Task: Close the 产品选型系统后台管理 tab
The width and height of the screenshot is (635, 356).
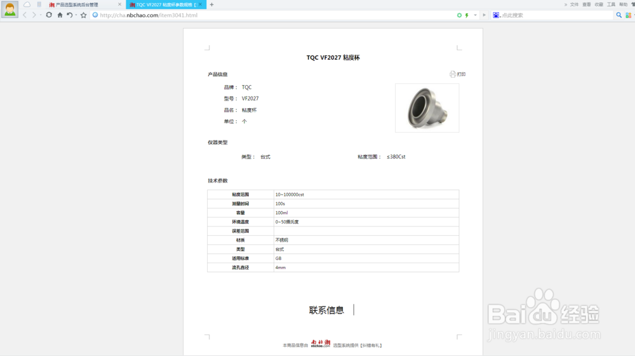Action: [119, 4]
